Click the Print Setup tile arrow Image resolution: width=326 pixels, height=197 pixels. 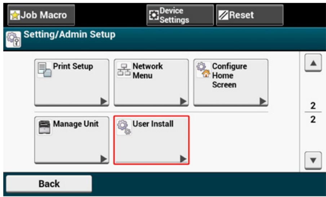point(103,101)
